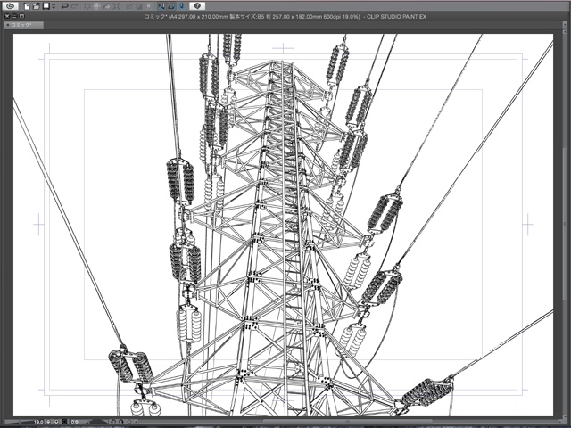This screenshot has width=571, height=428.
Task: Zoom out with status bar button
Action: click(x=48, y=422)
